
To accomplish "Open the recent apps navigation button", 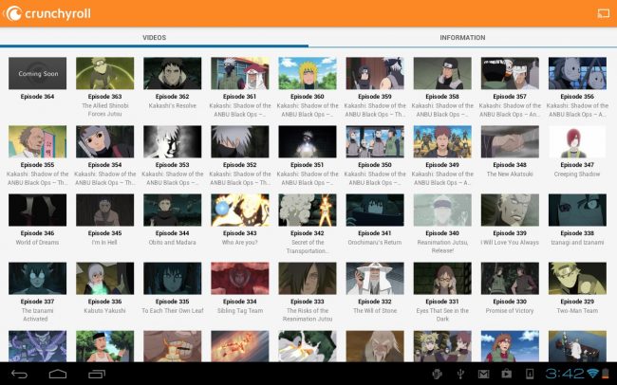I will tap(97, 374).
